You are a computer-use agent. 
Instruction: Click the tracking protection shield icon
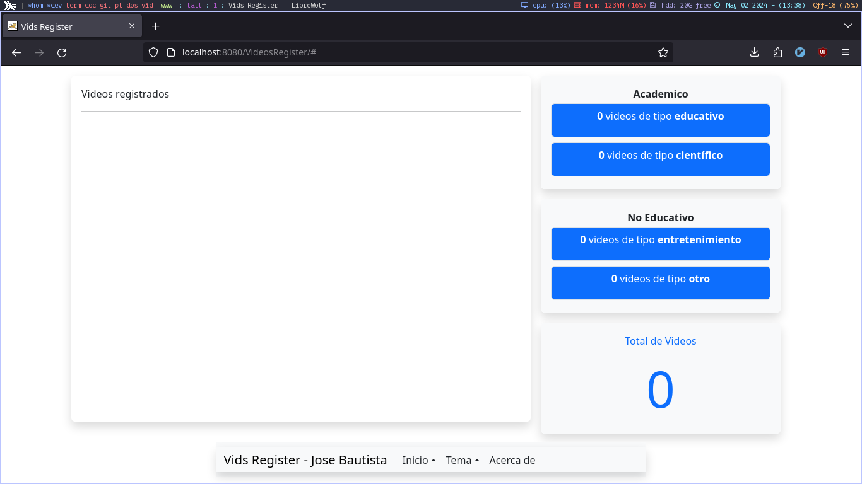pyautogui.click(x=153, y=53)
